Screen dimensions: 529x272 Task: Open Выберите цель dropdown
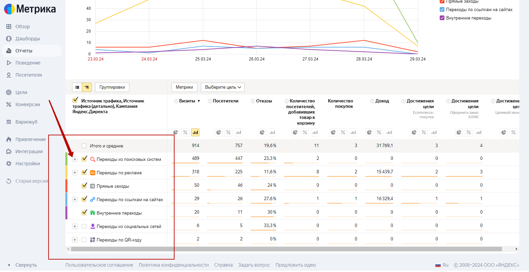pyautogui.click(x=223, y=87)
